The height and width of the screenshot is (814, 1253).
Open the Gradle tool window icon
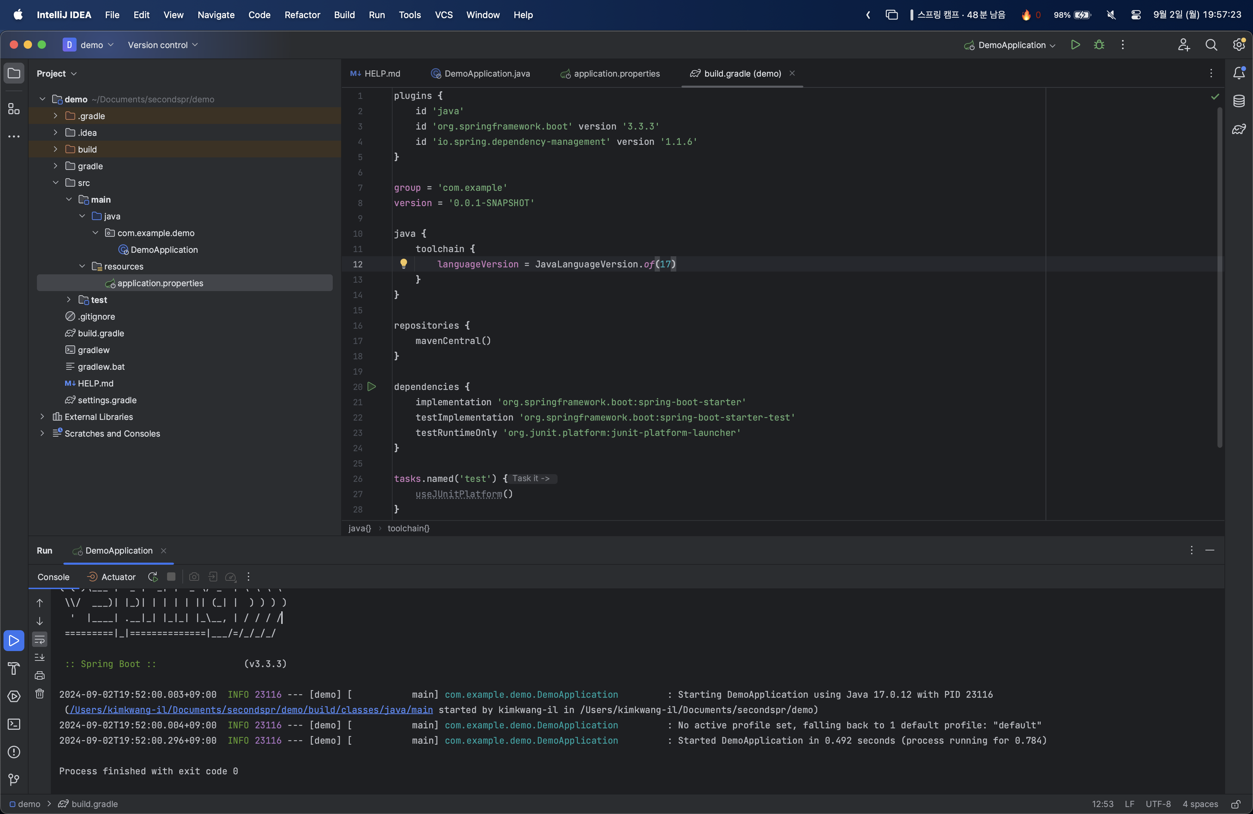click(x=1239, y=129)
